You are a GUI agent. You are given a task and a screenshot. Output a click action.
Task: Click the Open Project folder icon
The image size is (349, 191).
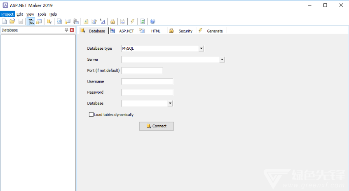pos(12,21)
